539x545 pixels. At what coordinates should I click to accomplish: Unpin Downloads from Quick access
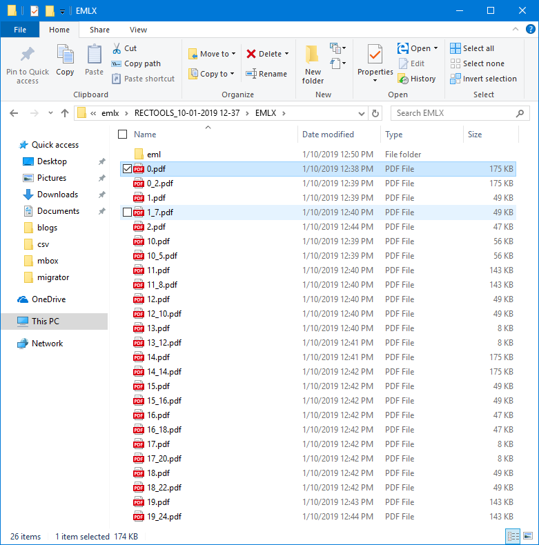coord(102,195)
